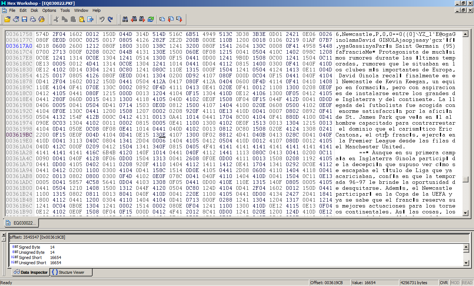Click the Redo arrow icon
The height and width of the screenshot is (286, 474).
pyautogui.click(x=110, y=19)
